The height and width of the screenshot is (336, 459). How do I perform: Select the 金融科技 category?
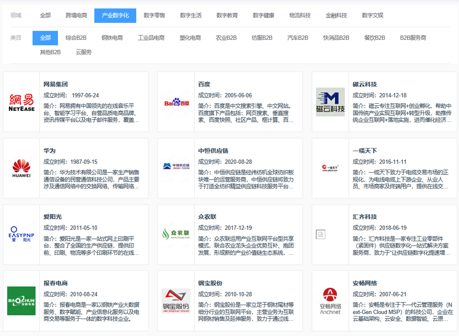coord(337,15)
